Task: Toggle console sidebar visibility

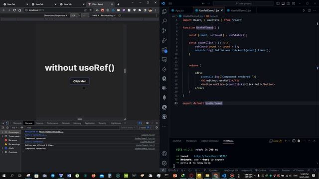Action: point(3,128)
